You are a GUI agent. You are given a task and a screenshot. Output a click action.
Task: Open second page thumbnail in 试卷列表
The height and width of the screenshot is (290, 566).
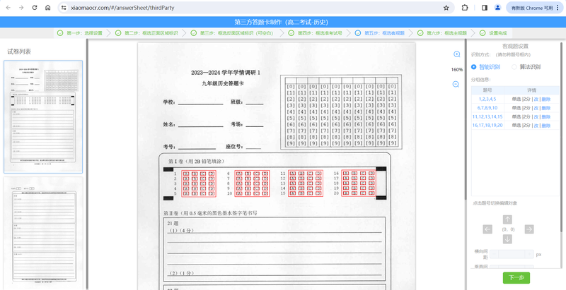[43, 233]
